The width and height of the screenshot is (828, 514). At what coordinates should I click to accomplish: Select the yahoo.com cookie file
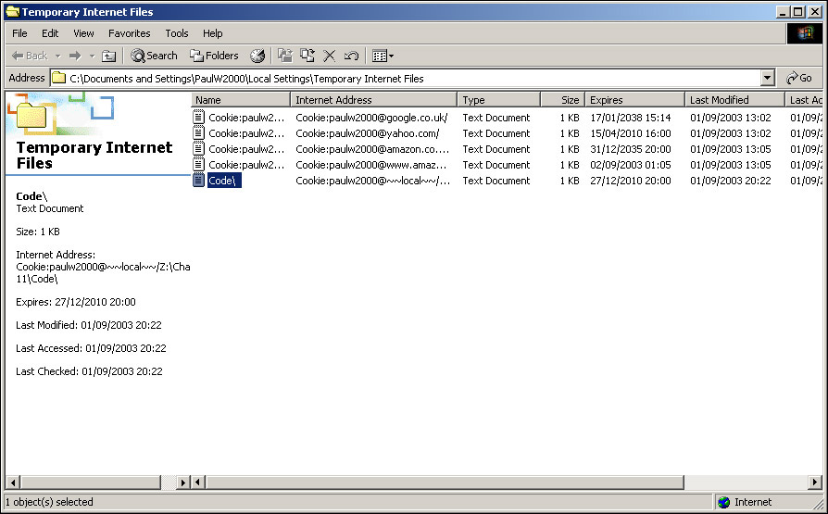click(245, 133)
